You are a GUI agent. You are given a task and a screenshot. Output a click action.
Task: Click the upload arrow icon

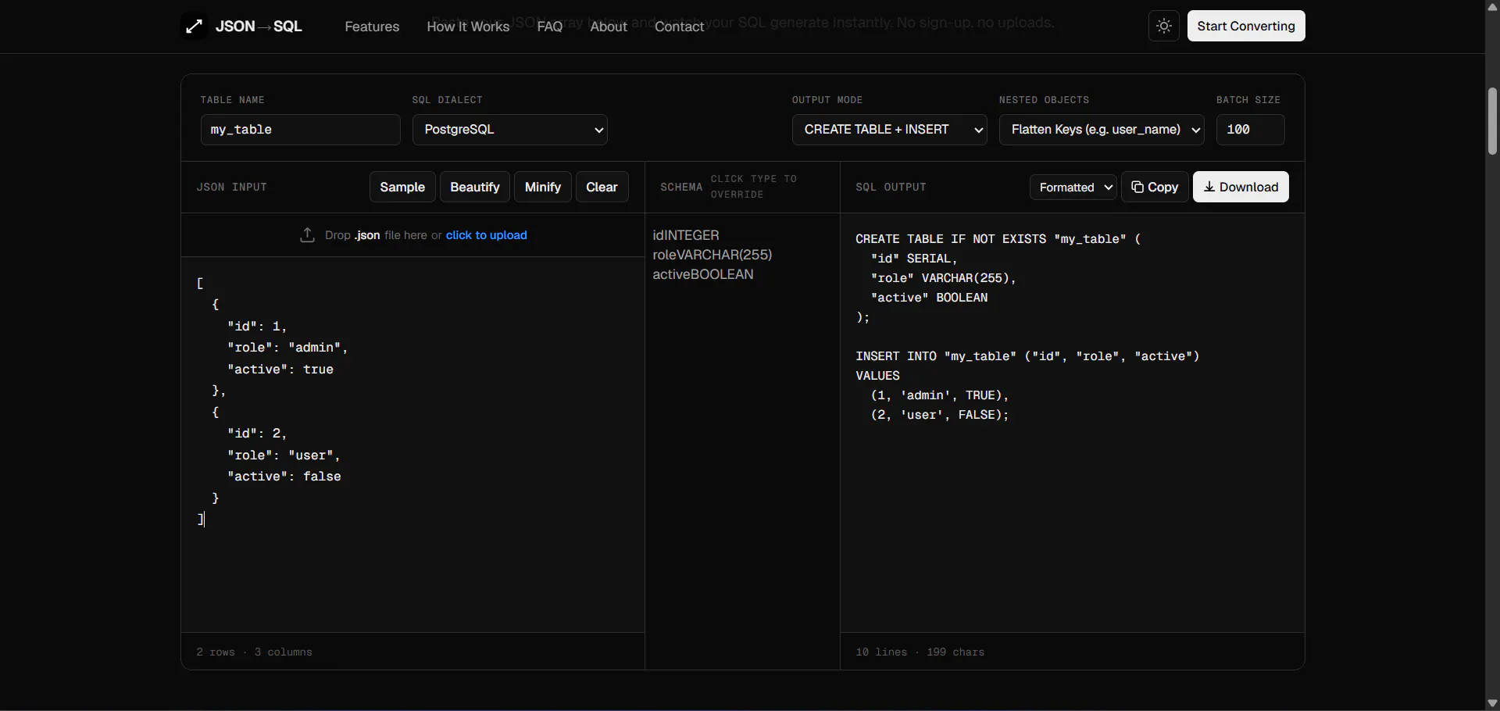tap(307, 235)
